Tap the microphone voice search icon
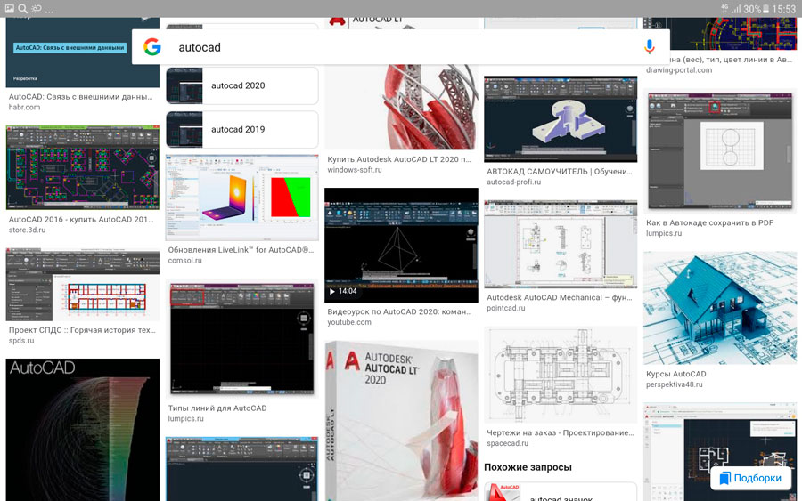The image size is (802, 501). (649, 47)
